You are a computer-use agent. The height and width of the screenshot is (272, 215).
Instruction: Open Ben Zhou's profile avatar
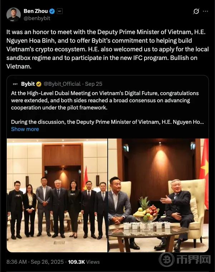point(14,15)
